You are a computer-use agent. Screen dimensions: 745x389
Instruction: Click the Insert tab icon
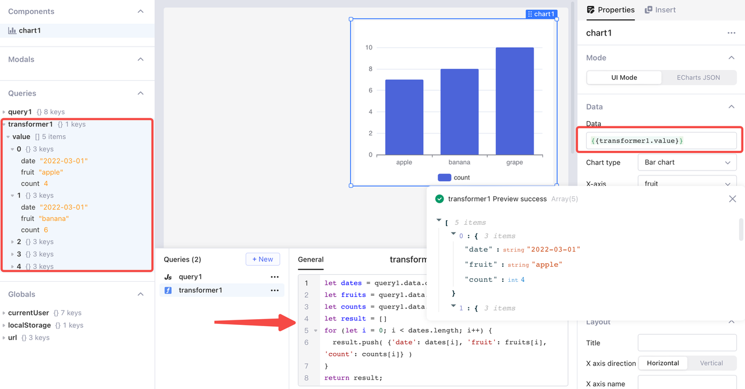[x=648, y=10]
